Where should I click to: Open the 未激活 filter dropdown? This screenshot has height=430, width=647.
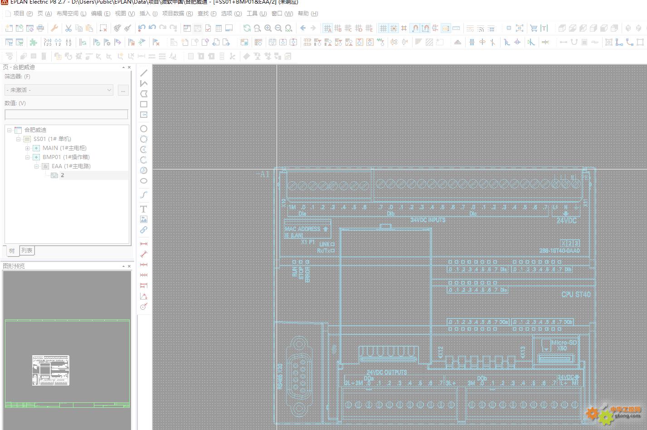(x=59, y=90)
